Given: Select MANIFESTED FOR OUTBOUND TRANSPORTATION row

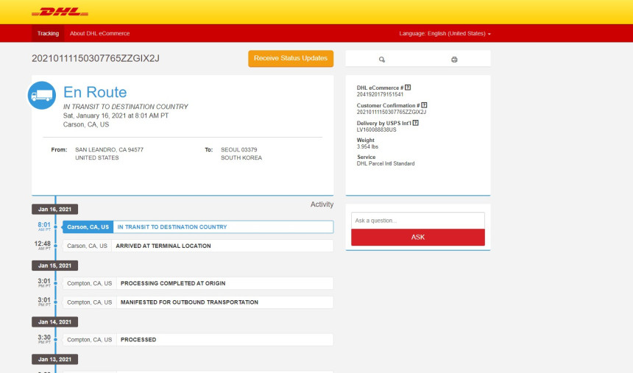Looking at the screenshot, I should pos(198,302).
